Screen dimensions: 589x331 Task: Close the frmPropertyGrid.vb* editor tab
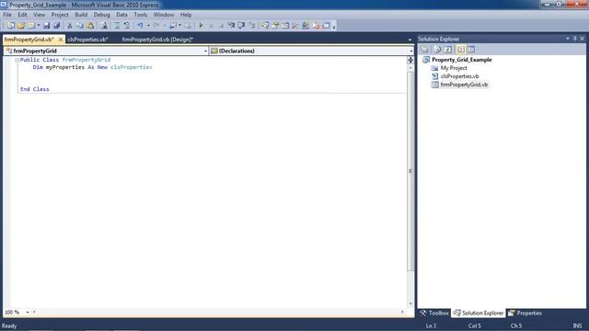(x=61, y=40)
